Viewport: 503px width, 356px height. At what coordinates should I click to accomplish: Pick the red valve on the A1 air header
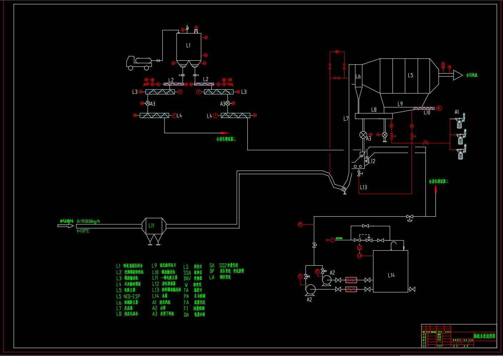coord(426,142)
